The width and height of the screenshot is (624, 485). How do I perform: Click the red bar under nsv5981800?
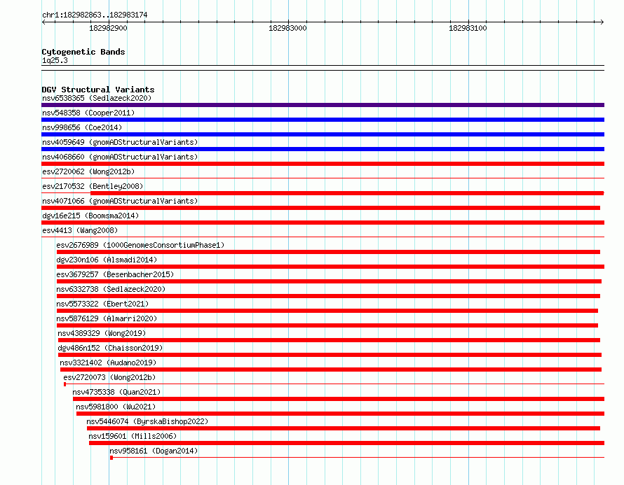(340, 414)
